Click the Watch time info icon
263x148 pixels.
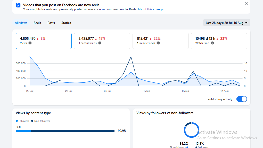pos(212,43)
